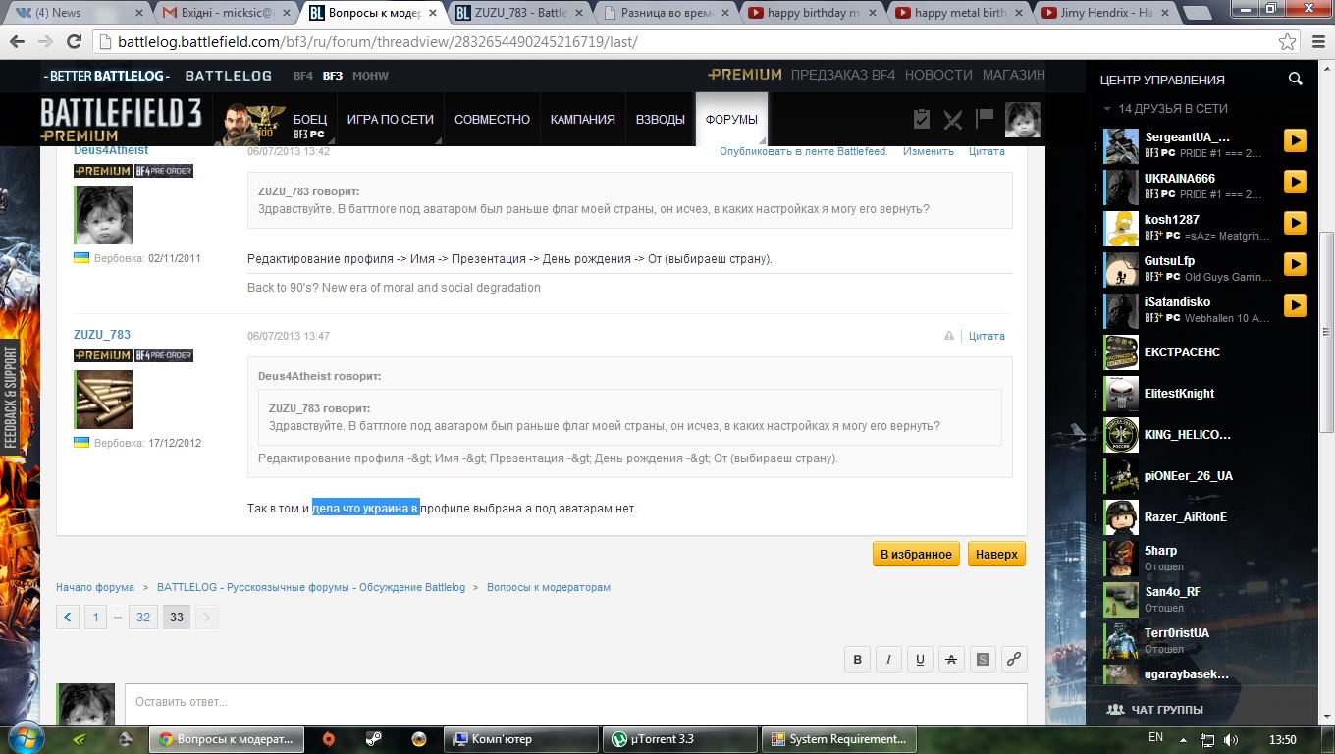This screenshot has width=1335, height=754.
Task: Apply strikethrough formatting in reply editor
Action: (950, 660)
